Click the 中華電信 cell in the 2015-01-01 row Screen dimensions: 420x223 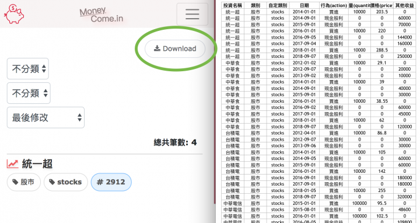pyautogui.click(x=233, y=203)
